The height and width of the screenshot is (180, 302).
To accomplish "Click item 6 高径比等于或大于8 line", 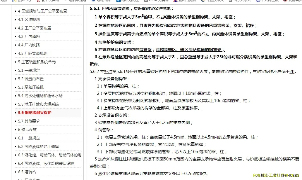I will coord(193,60).
